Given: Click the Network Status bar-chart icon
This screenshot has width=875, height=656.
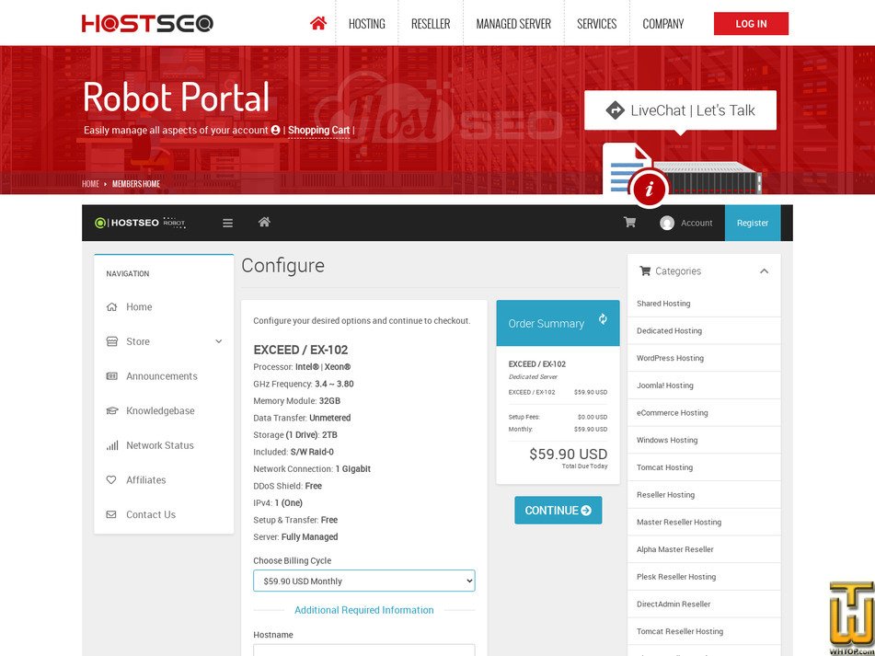Looking at the screenshot, I should click(x=111, y=445).
